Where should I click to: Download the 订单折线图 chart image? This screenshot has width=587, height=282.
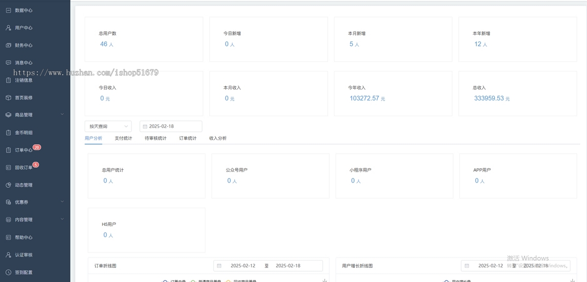(x=325, y=280)
